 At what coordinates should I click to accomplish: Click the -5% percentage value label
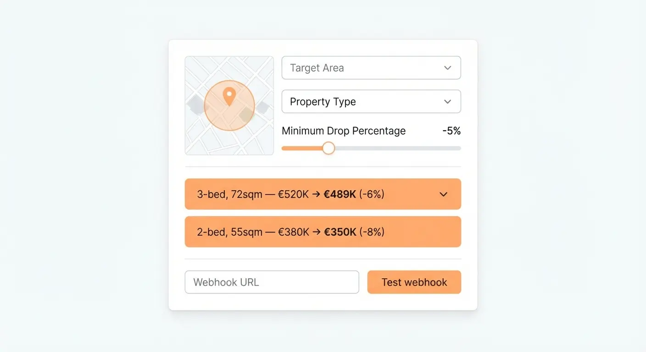[451, 131]
